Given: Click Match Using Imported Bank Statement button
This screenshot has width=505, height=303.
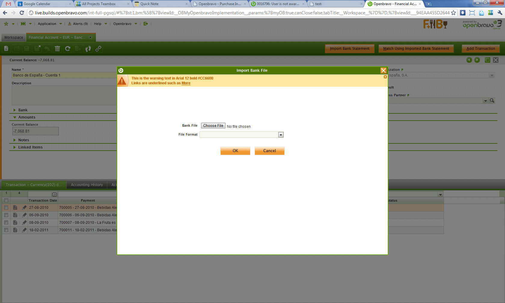Looking at the screenshot, I should coord(416,49).
